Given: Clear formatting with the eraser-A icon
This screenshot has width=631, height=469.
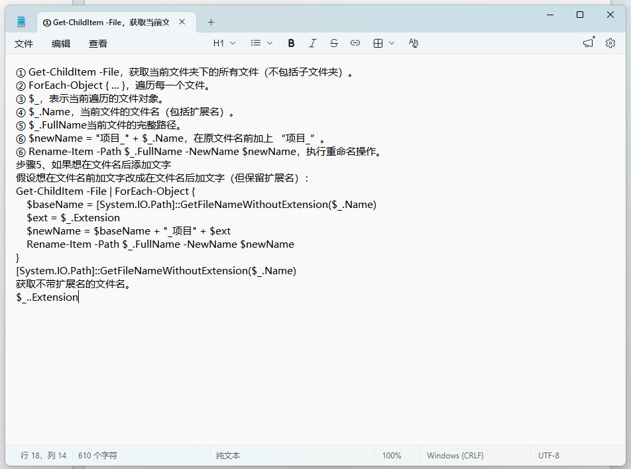Looking at the screenshot, I should (414, 43).
